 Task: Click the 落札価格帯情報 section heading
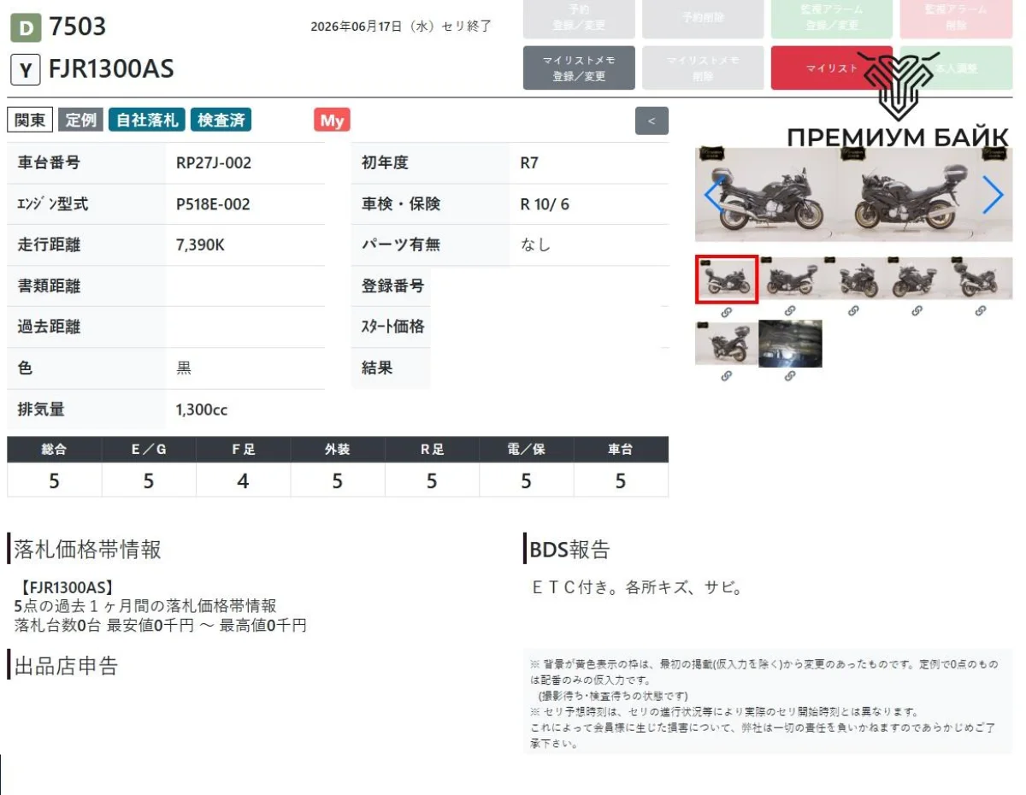87,550
